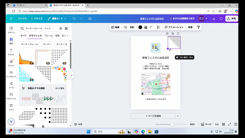Open grid view icon in bottom bar
245x138 pixels.
(224, 124)
